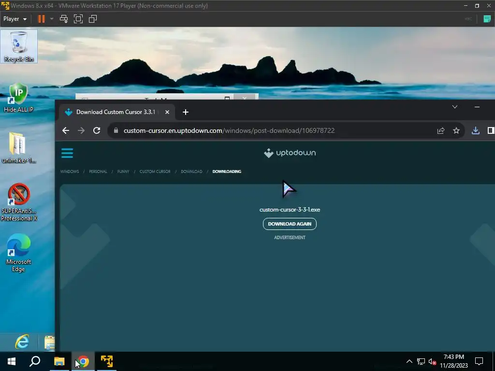Switch VMware to Unity mode

pyautogui.click(x=93, y=19)
